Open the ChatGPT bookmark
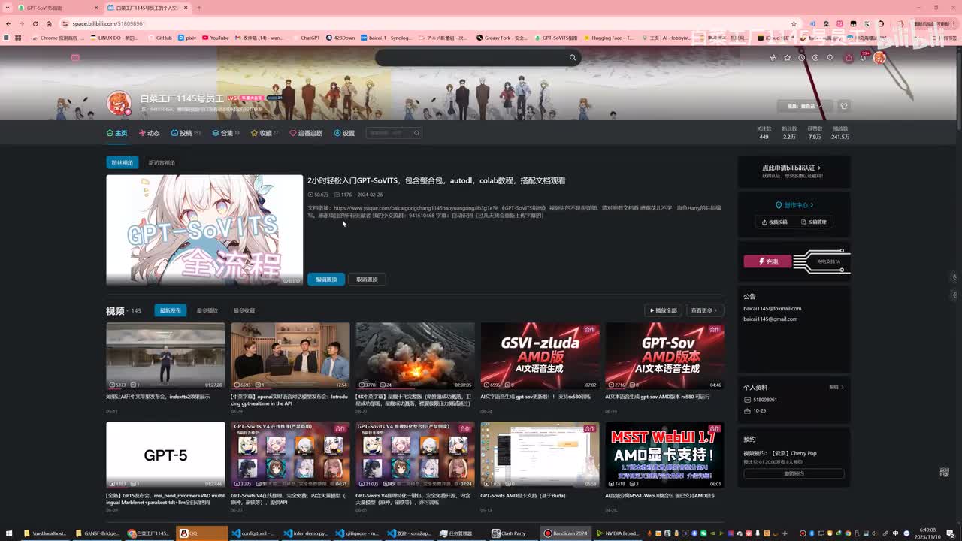The width and height of the screenshot is (962, 541). 306,38
